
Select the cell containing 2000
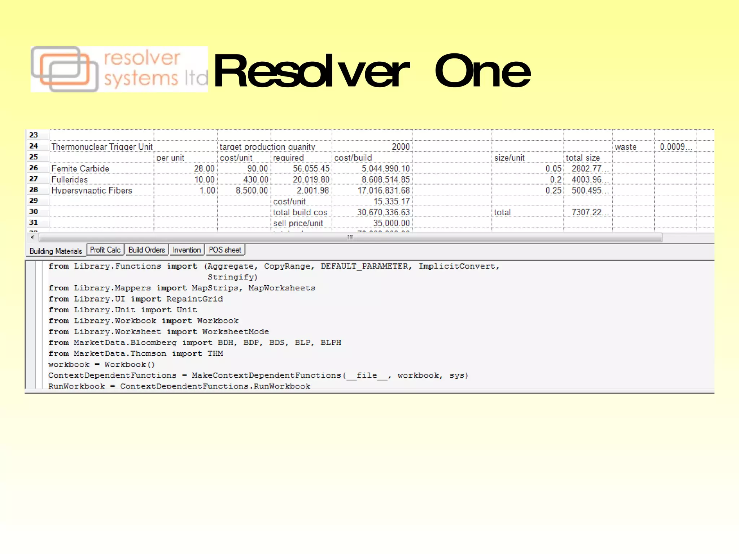point(372,146)
